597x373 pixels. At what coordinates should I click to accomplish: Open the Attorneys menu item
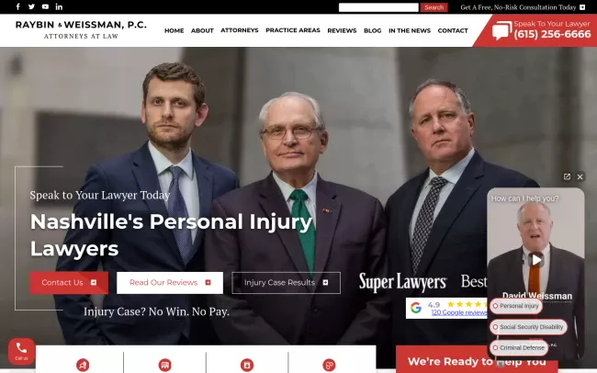coord(240,30)
